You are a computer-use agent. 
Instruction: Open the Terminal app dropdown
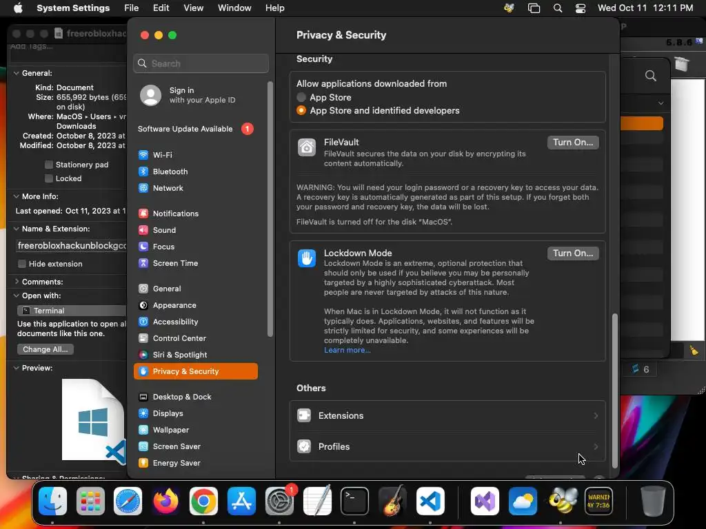tap(72, 311)
